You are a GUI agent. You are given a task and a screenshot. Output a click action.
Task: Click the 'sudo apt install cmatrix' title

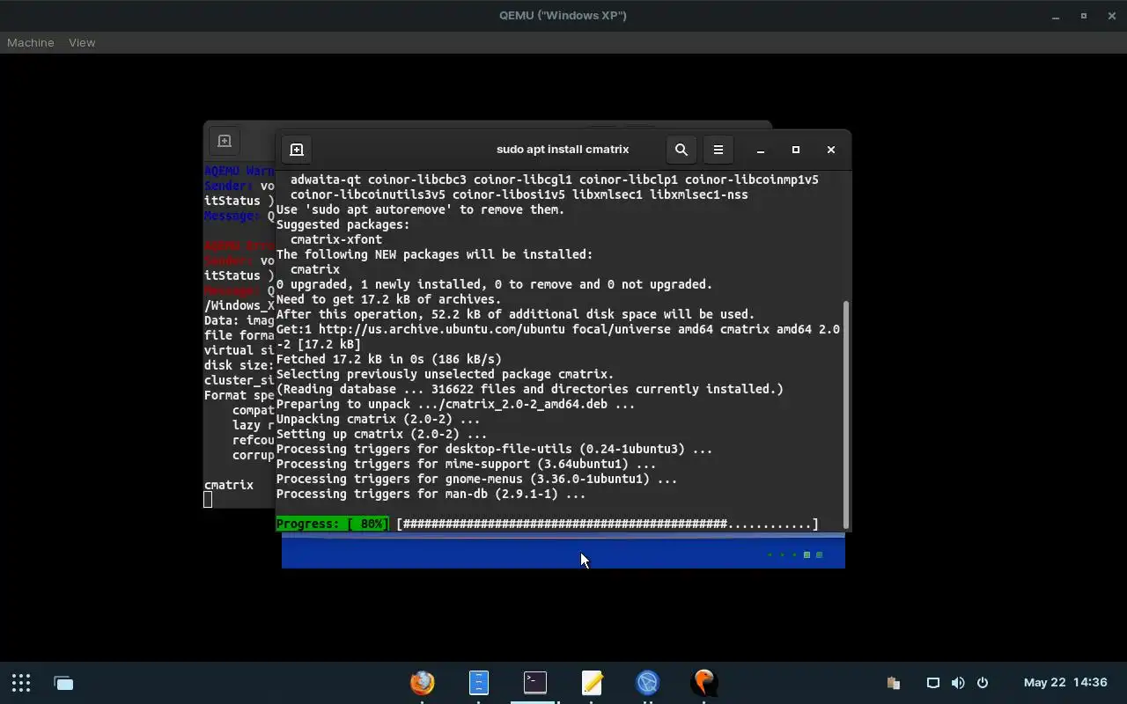click(563, 150)
